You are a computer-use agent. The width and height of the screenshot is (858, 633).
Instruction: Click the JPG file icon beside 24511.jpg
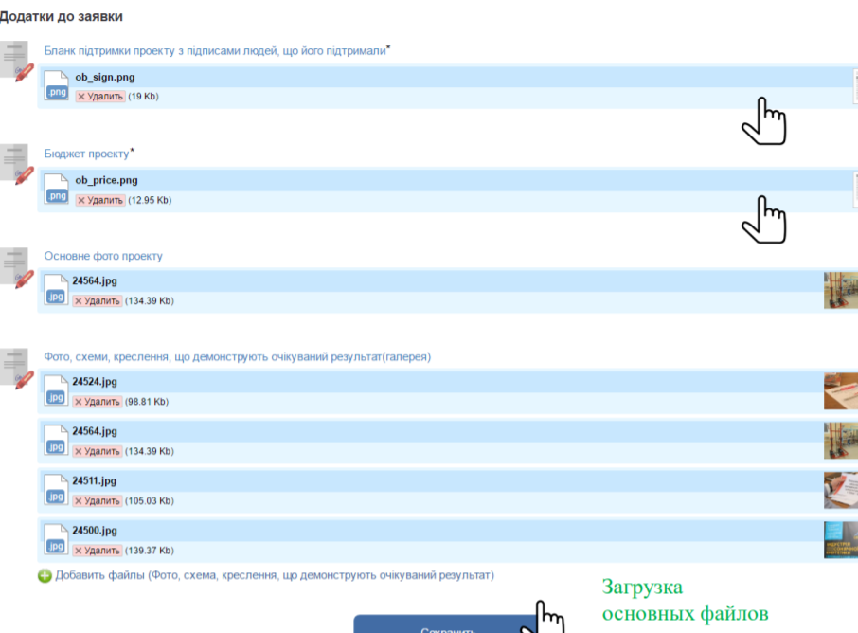[x=56, y=491]
